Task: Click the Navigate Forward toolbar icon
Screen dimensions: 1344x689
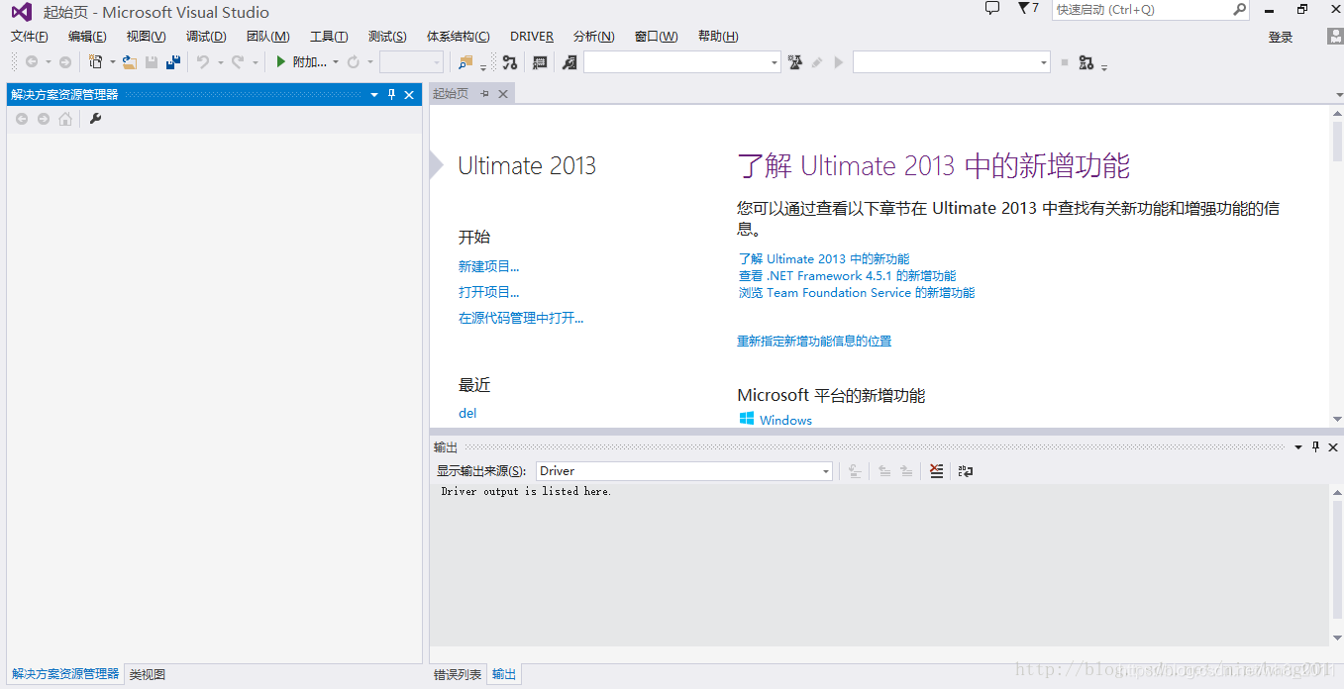Action: click(65, 62)
